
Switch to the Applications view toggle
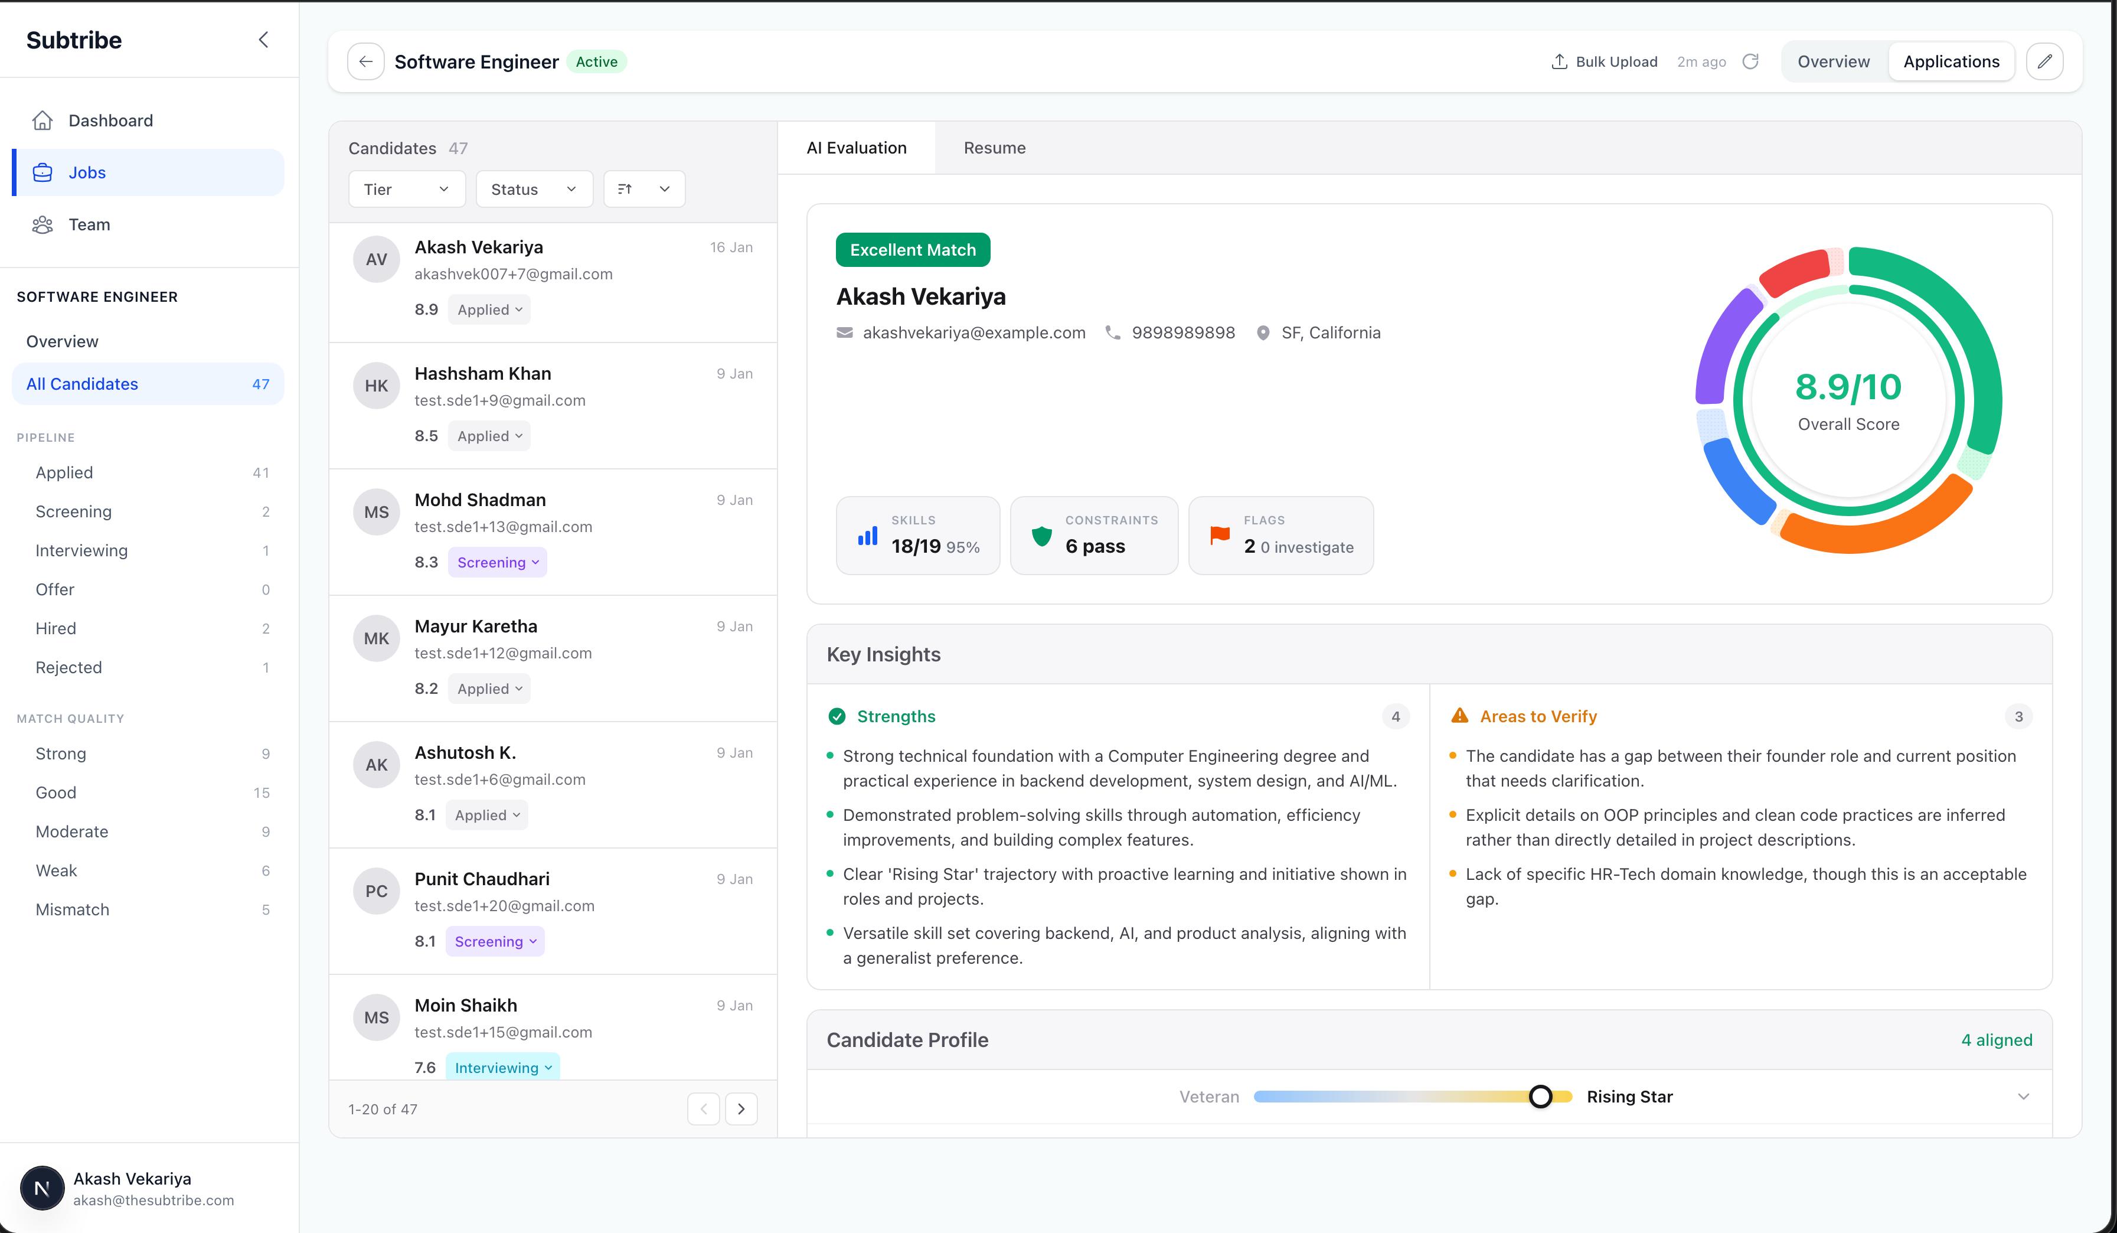click(x=1951, y=61)
